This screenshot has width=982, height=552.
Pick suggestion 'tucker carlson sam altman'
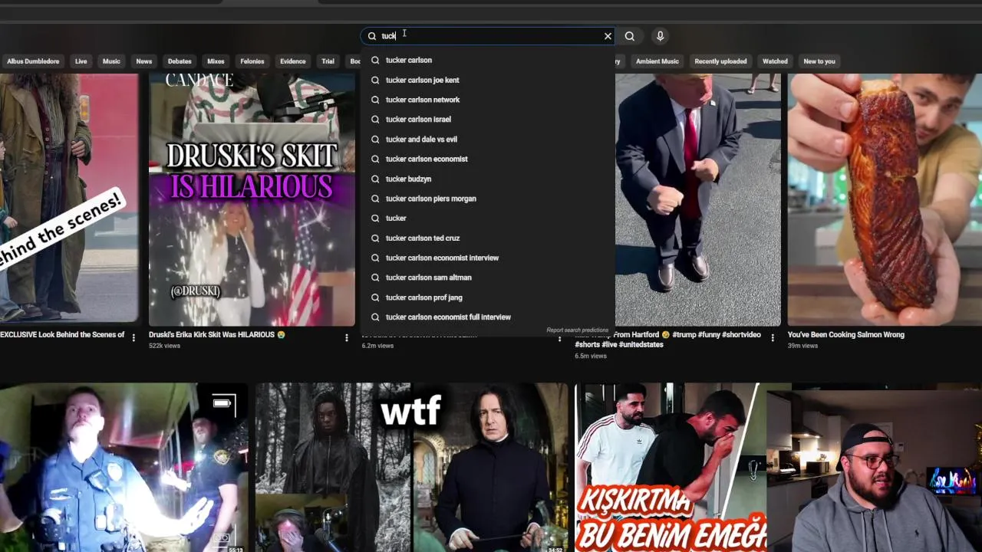(488, 278)
